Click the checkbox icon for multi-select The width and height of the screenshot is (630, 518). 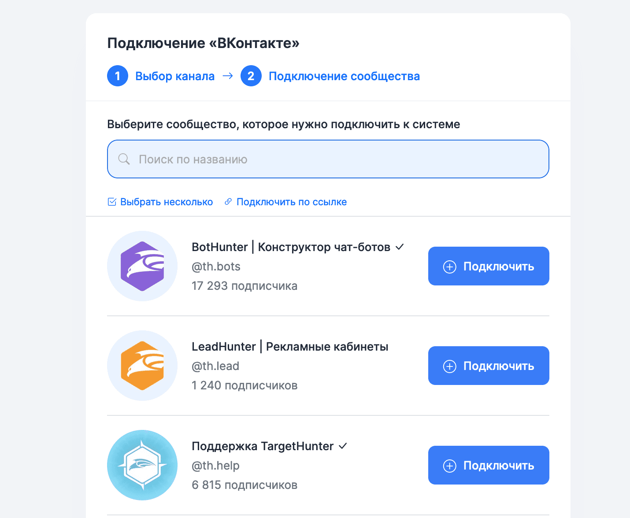point(112,202)
